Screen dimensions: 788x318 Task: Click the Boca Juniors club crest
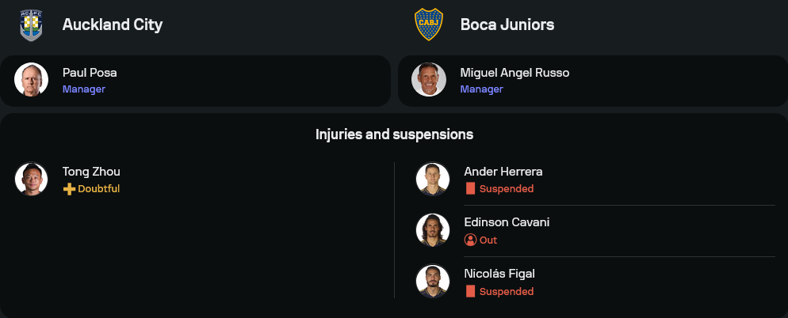coord(428,25)
